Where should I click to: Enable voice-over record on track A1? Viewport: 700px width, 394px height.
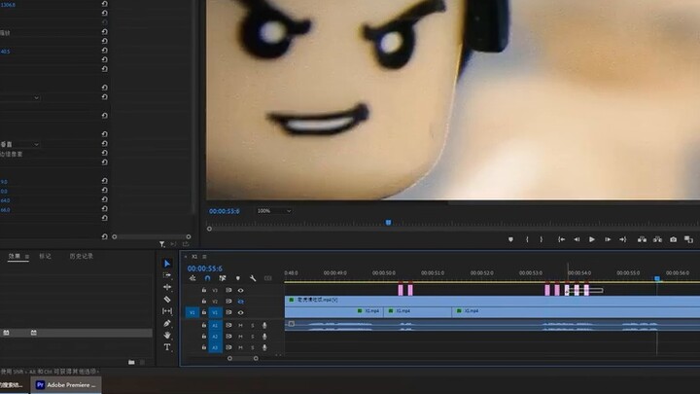pyautogui.click(x=264, y=325)
